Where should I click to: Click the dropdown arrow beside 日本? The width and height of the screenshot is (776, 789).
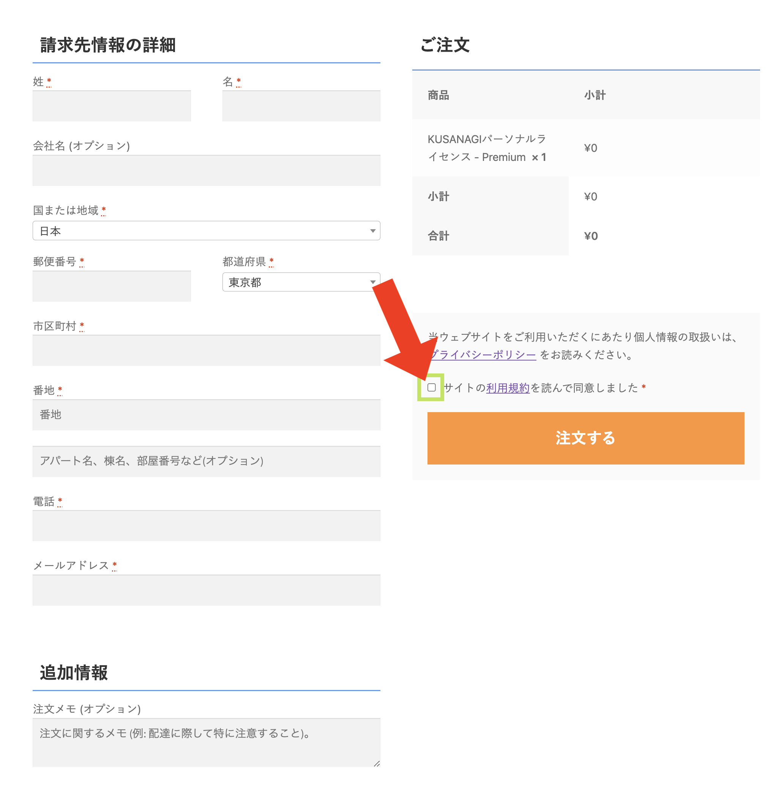[x=372, y=231]
